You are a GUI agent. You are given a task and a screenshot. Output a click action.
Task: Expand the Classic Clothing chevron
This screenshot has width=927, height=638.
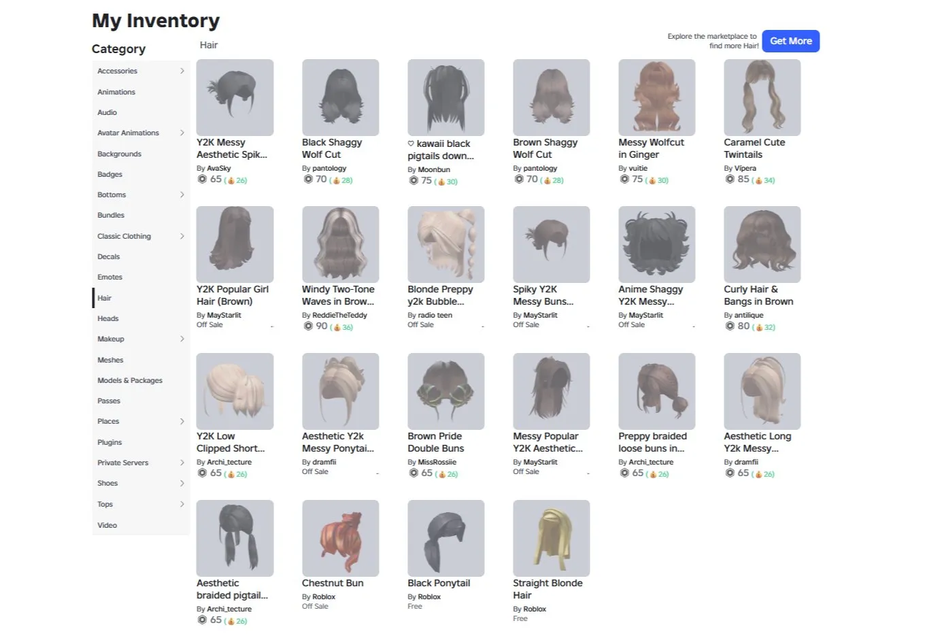[x=182, y=236]
